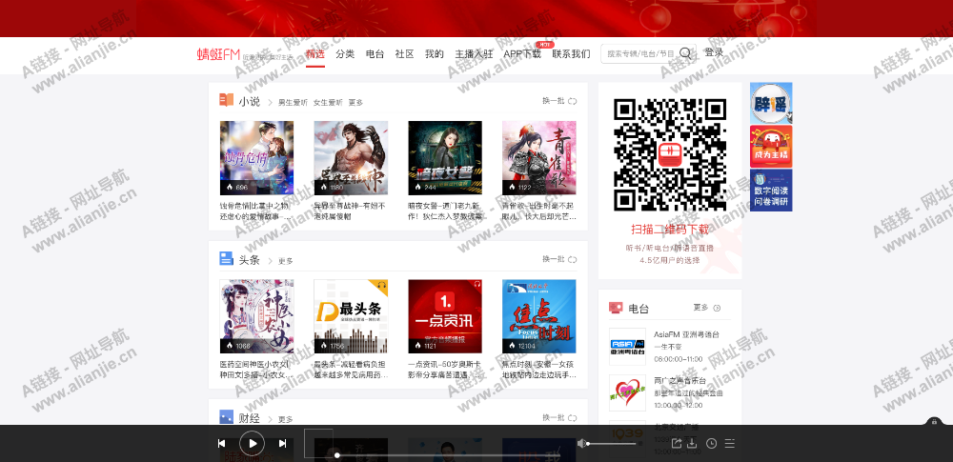Open the 男生爱听 category link
This screenshot has height=462, width=953.
(293, 103)
